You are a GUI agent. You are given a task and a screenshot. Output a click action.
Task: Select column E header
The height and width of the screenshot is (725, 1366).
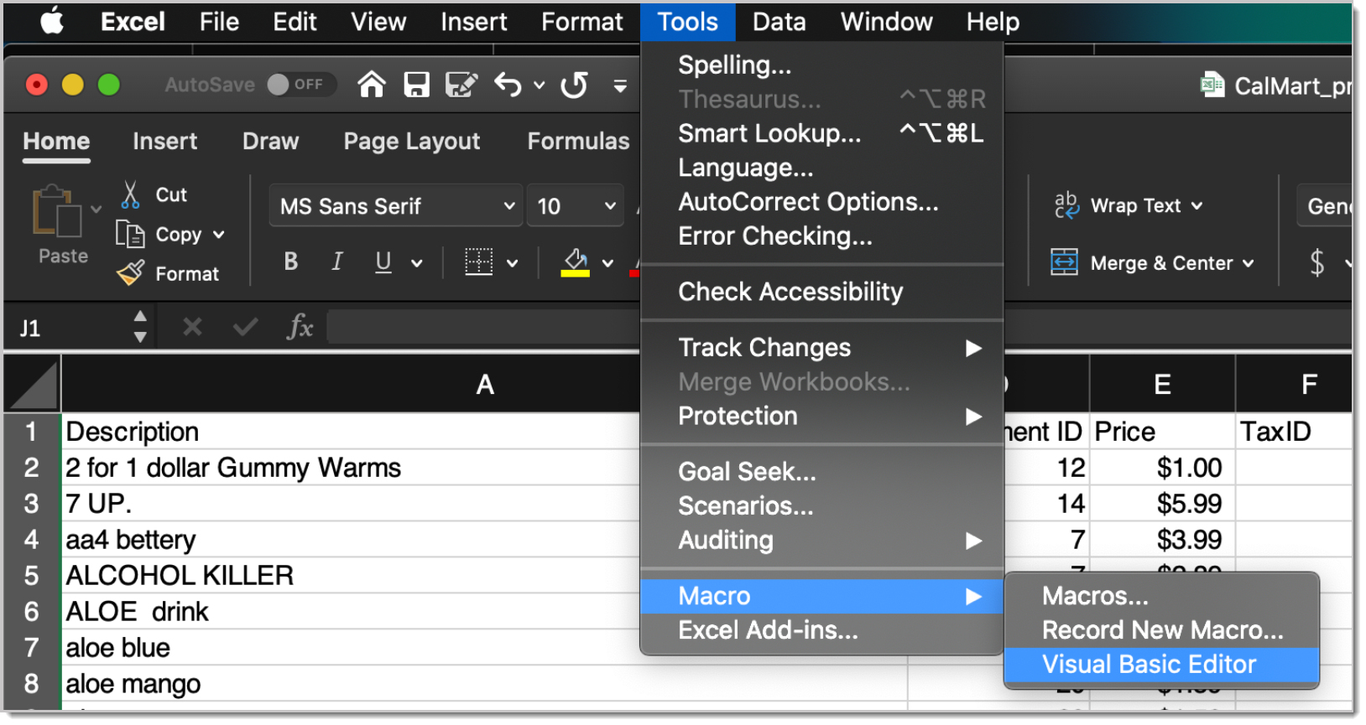point(1162,385)
